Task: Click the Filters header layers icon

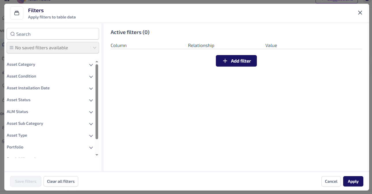Action: [17, 13]
